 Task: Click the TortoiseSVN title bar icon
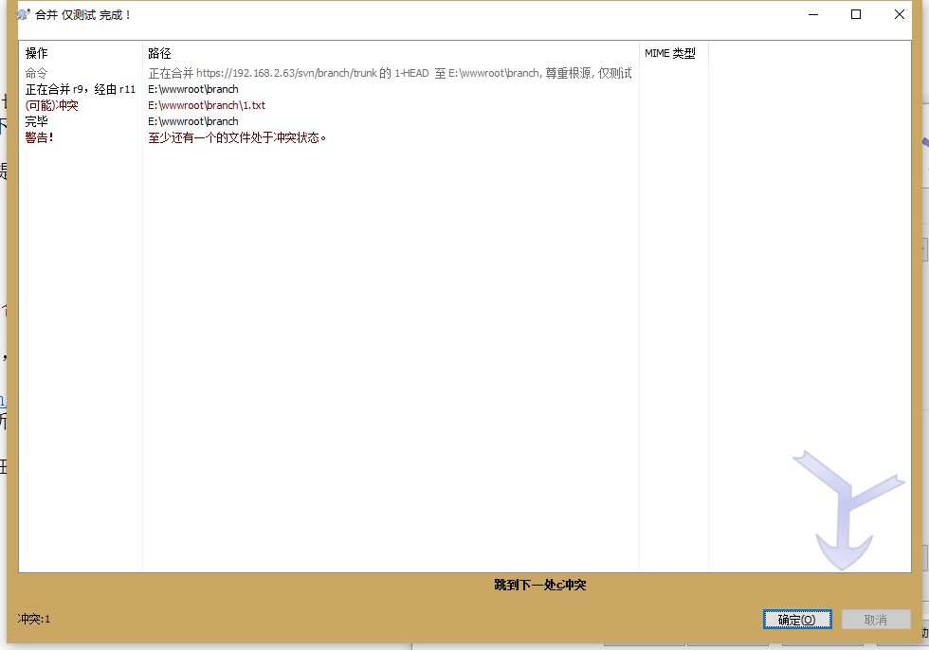[23, 14]
